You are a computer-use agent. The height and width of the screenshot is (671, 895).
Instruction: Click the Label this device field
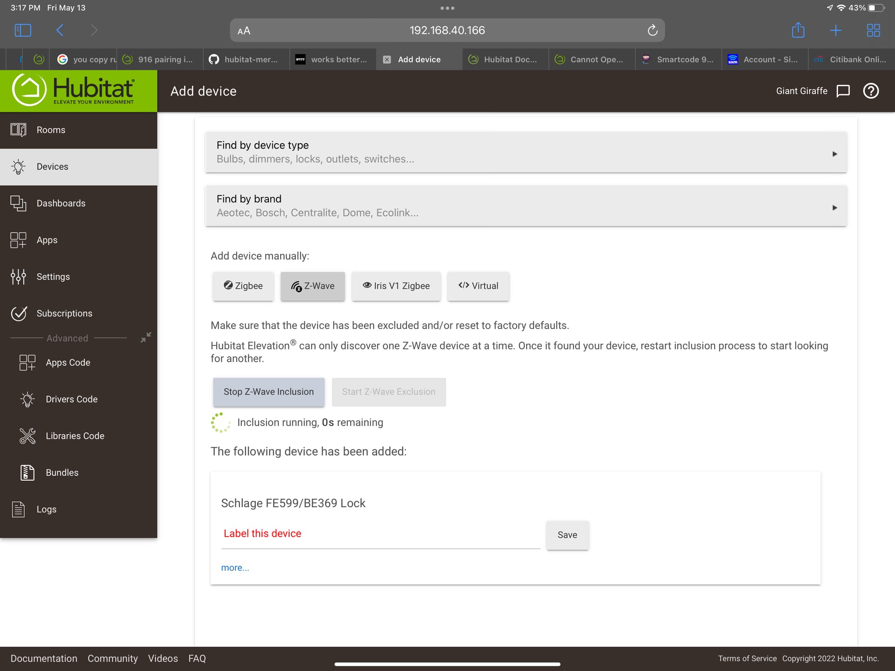coord(380,534)
